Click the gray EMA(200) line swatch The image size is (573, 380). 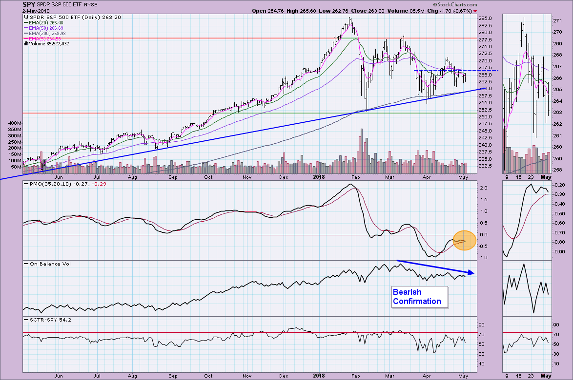pyautogui.click(x=26, y=34)
